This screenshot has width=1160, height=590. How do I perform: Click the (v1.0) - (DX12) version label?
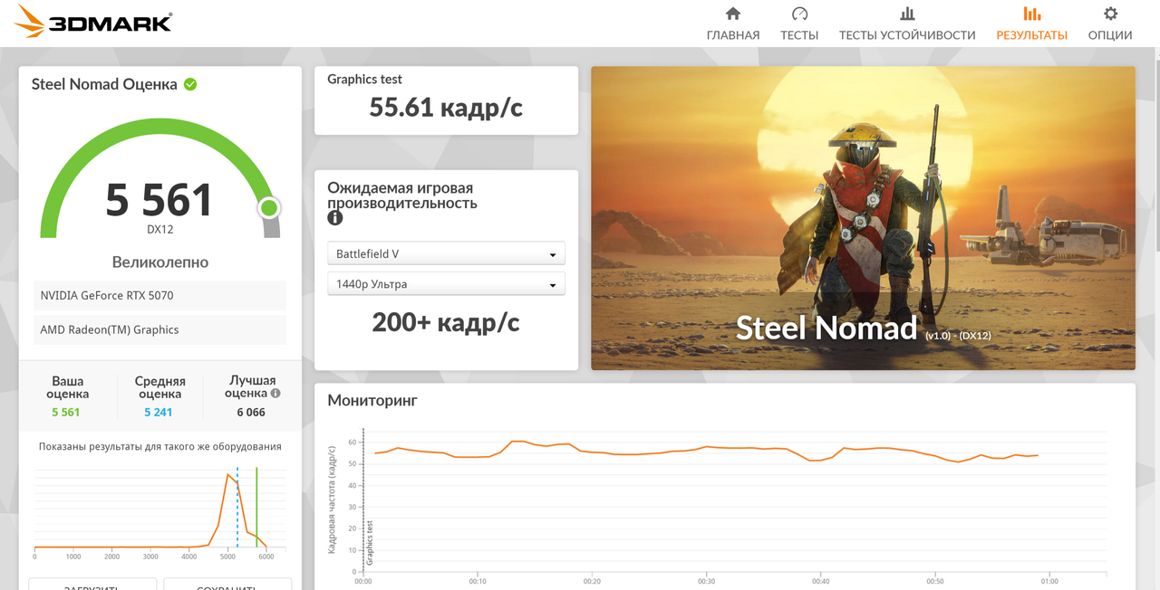click(x=958, y=336)
